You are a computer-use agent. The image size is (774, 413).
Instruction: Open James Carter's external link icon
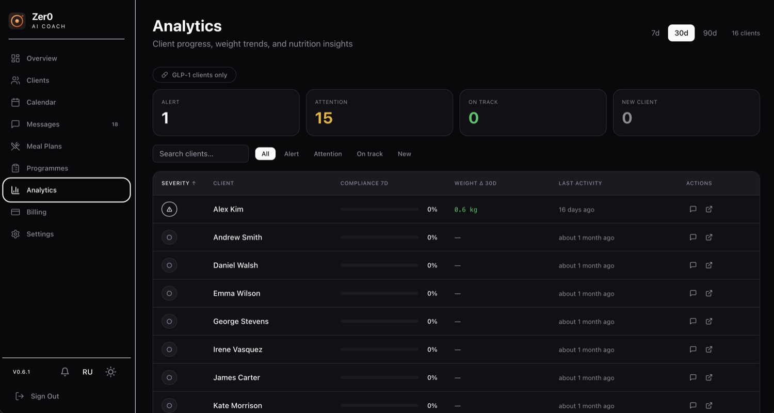(x=709, y=377)
